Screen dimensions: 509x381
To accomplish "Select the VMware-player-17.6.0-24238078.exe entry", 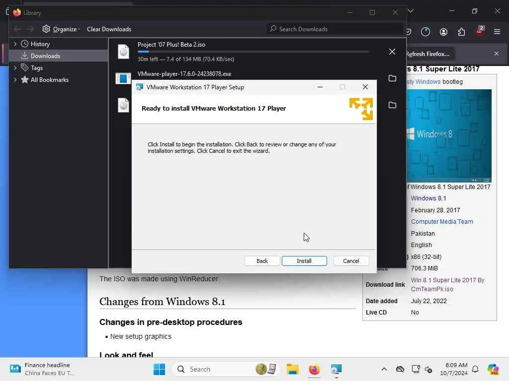I will (184, 74).
